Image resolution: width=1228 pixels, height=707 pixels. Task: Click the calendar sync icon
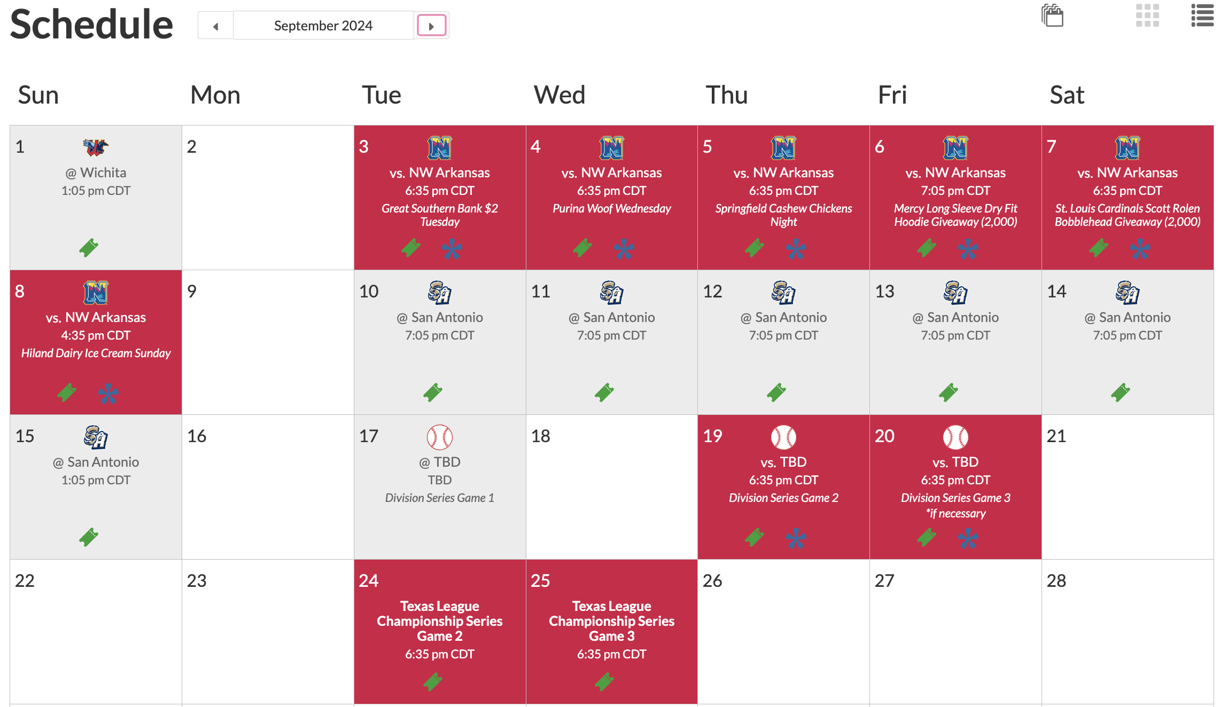click(x=1053, y=15)
